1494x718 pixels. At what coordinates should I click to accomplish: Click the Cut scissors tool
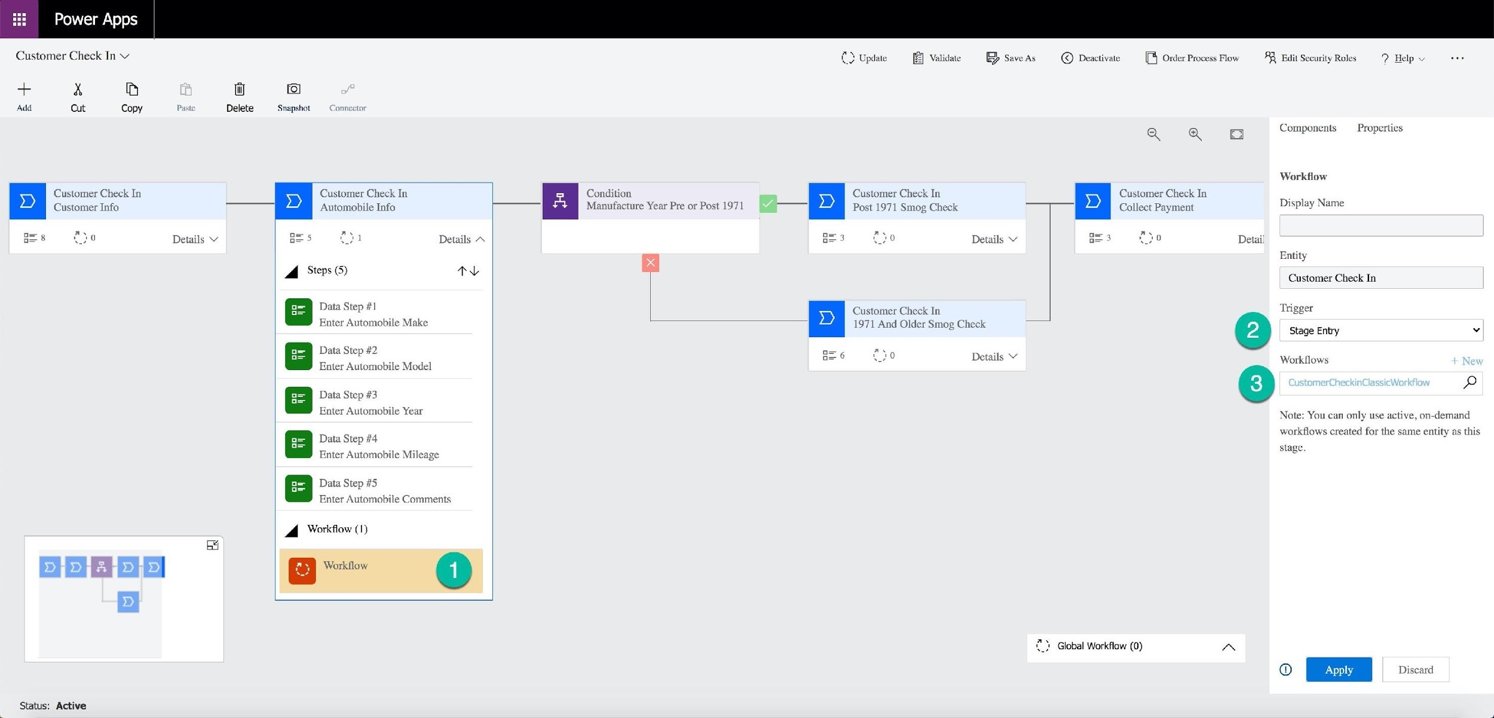78,90
